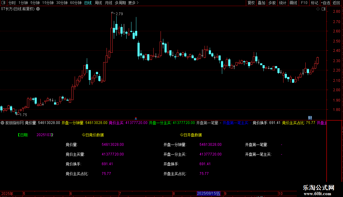Switch to 分时 intraday view
Screen dimensions: 343x197
point(12,3)
